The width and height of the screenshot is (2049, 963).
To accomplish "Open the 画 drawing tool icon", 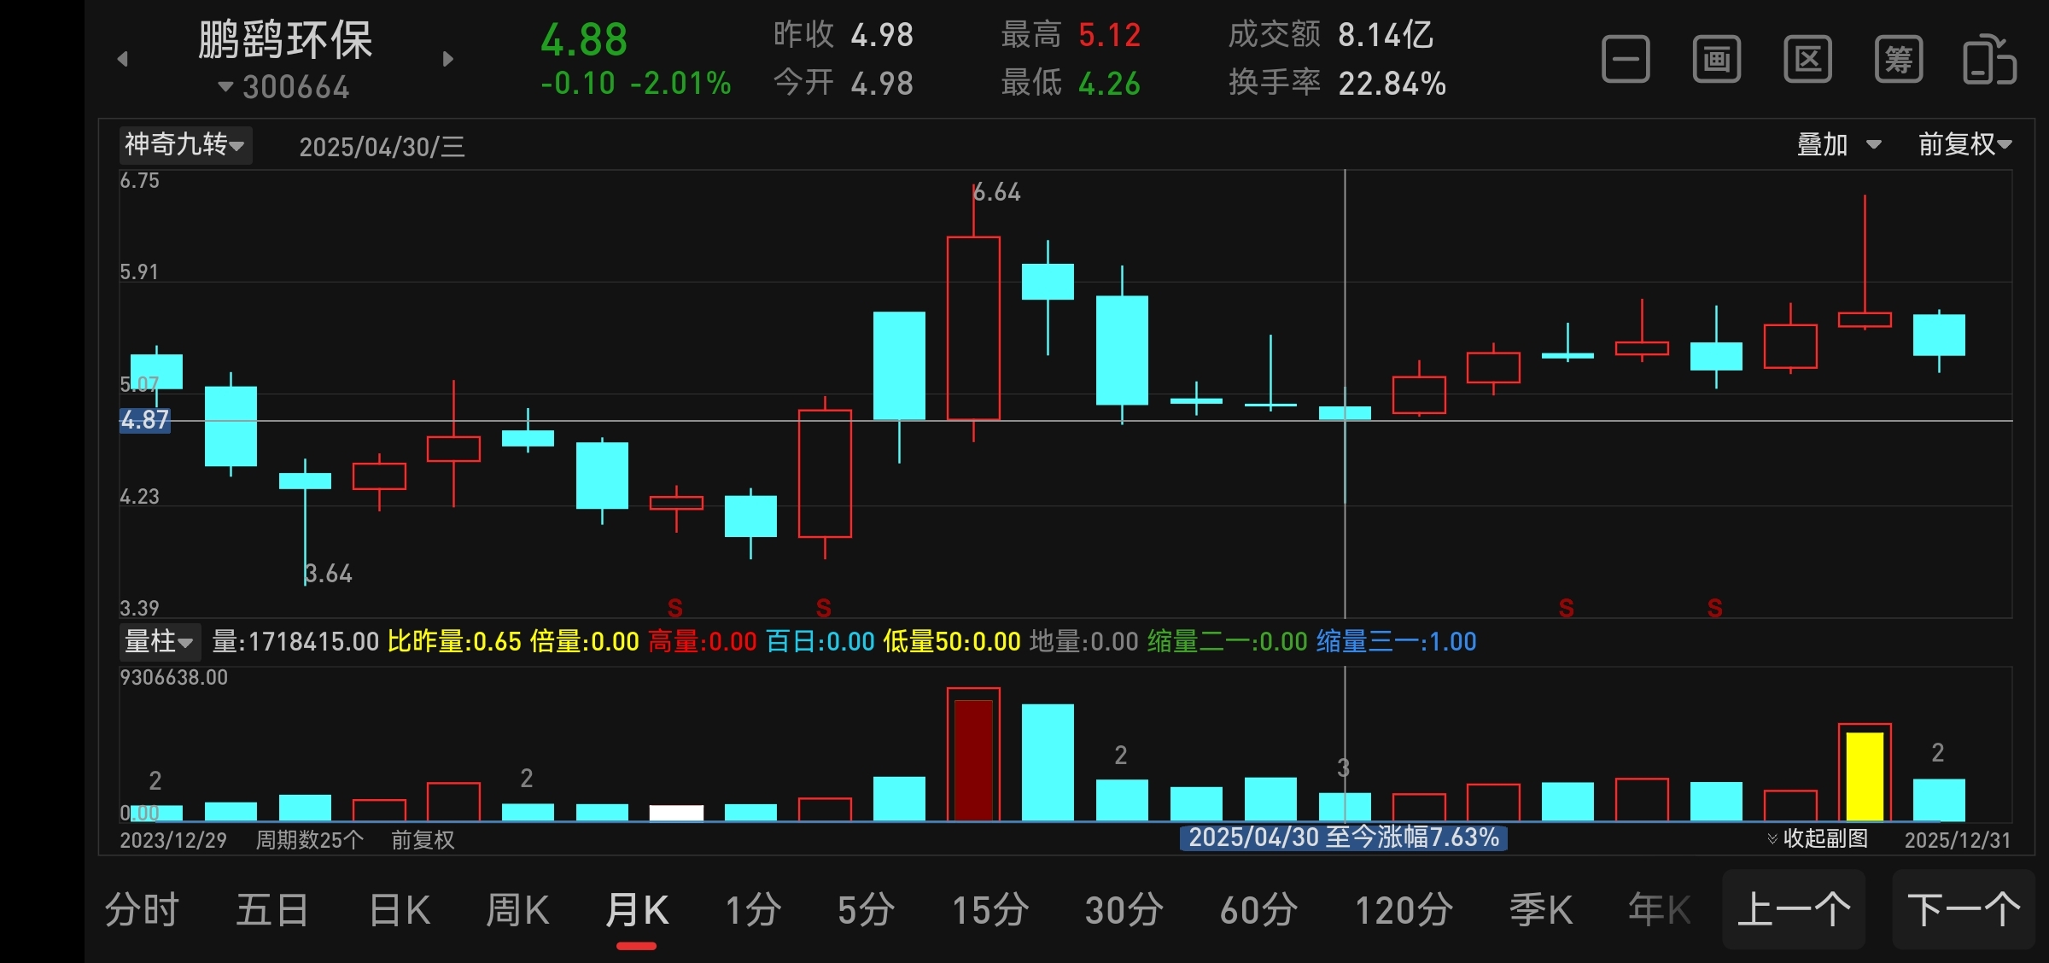I will [1716, 60].
